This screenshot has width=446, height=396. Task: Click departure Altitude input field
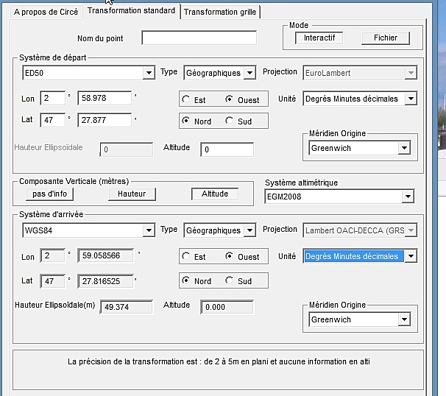coord(227,149)
